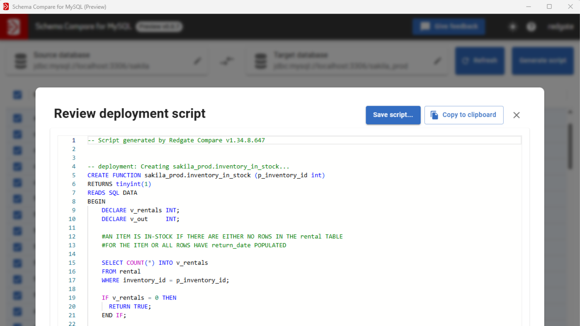Click the Source database cylinder icon
580x326 pixels.
tap(20, 61)
